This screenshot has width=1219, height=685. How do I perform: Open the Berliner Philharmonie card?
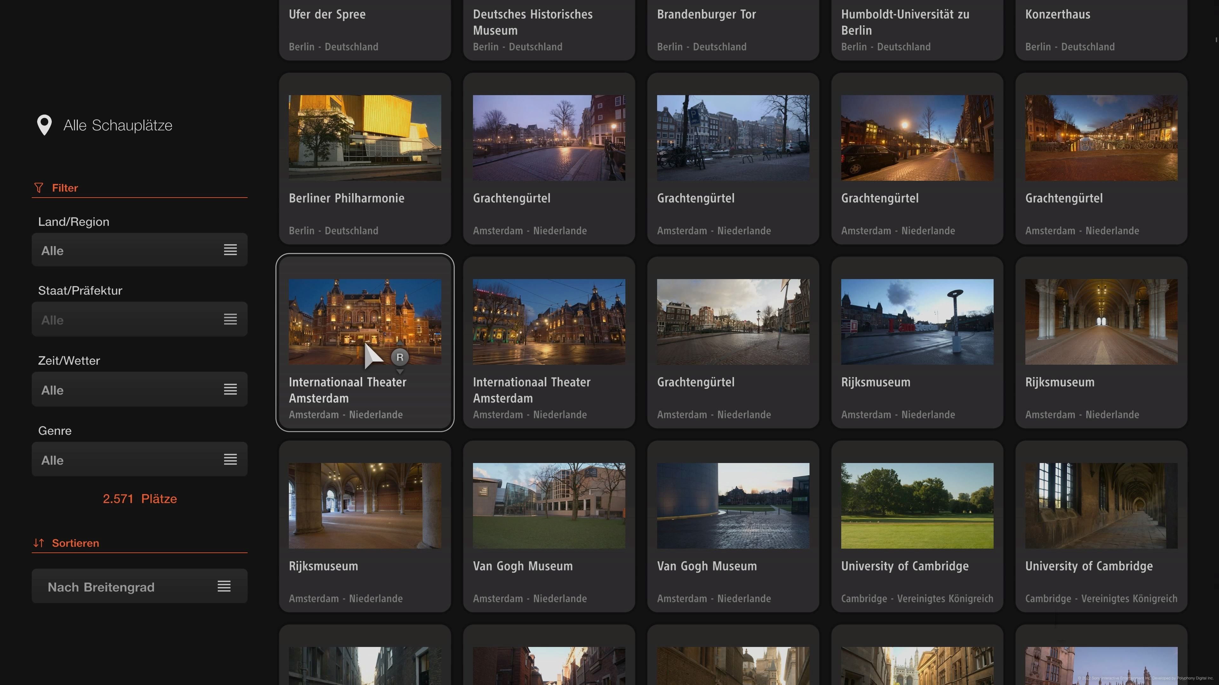click(364, 158)
